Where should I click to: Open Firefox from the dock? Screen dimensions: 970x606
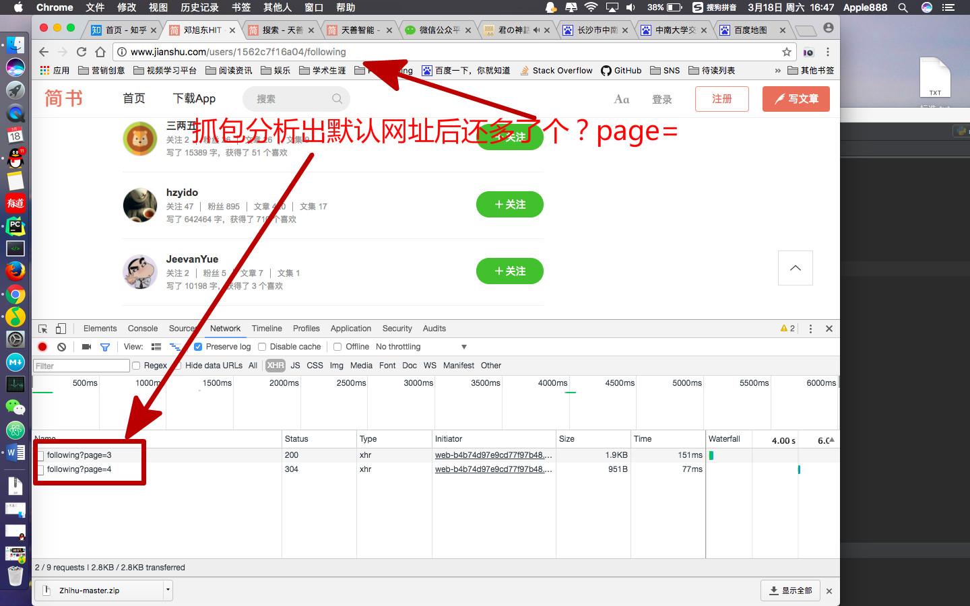pos(15,271)
